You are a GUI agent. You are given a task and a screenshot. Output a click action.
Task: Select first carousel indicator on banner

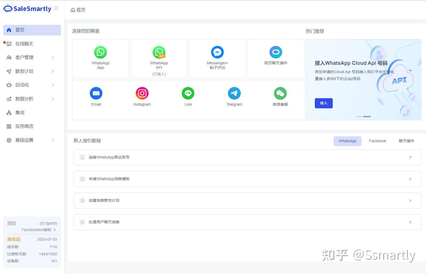[359, 117]
